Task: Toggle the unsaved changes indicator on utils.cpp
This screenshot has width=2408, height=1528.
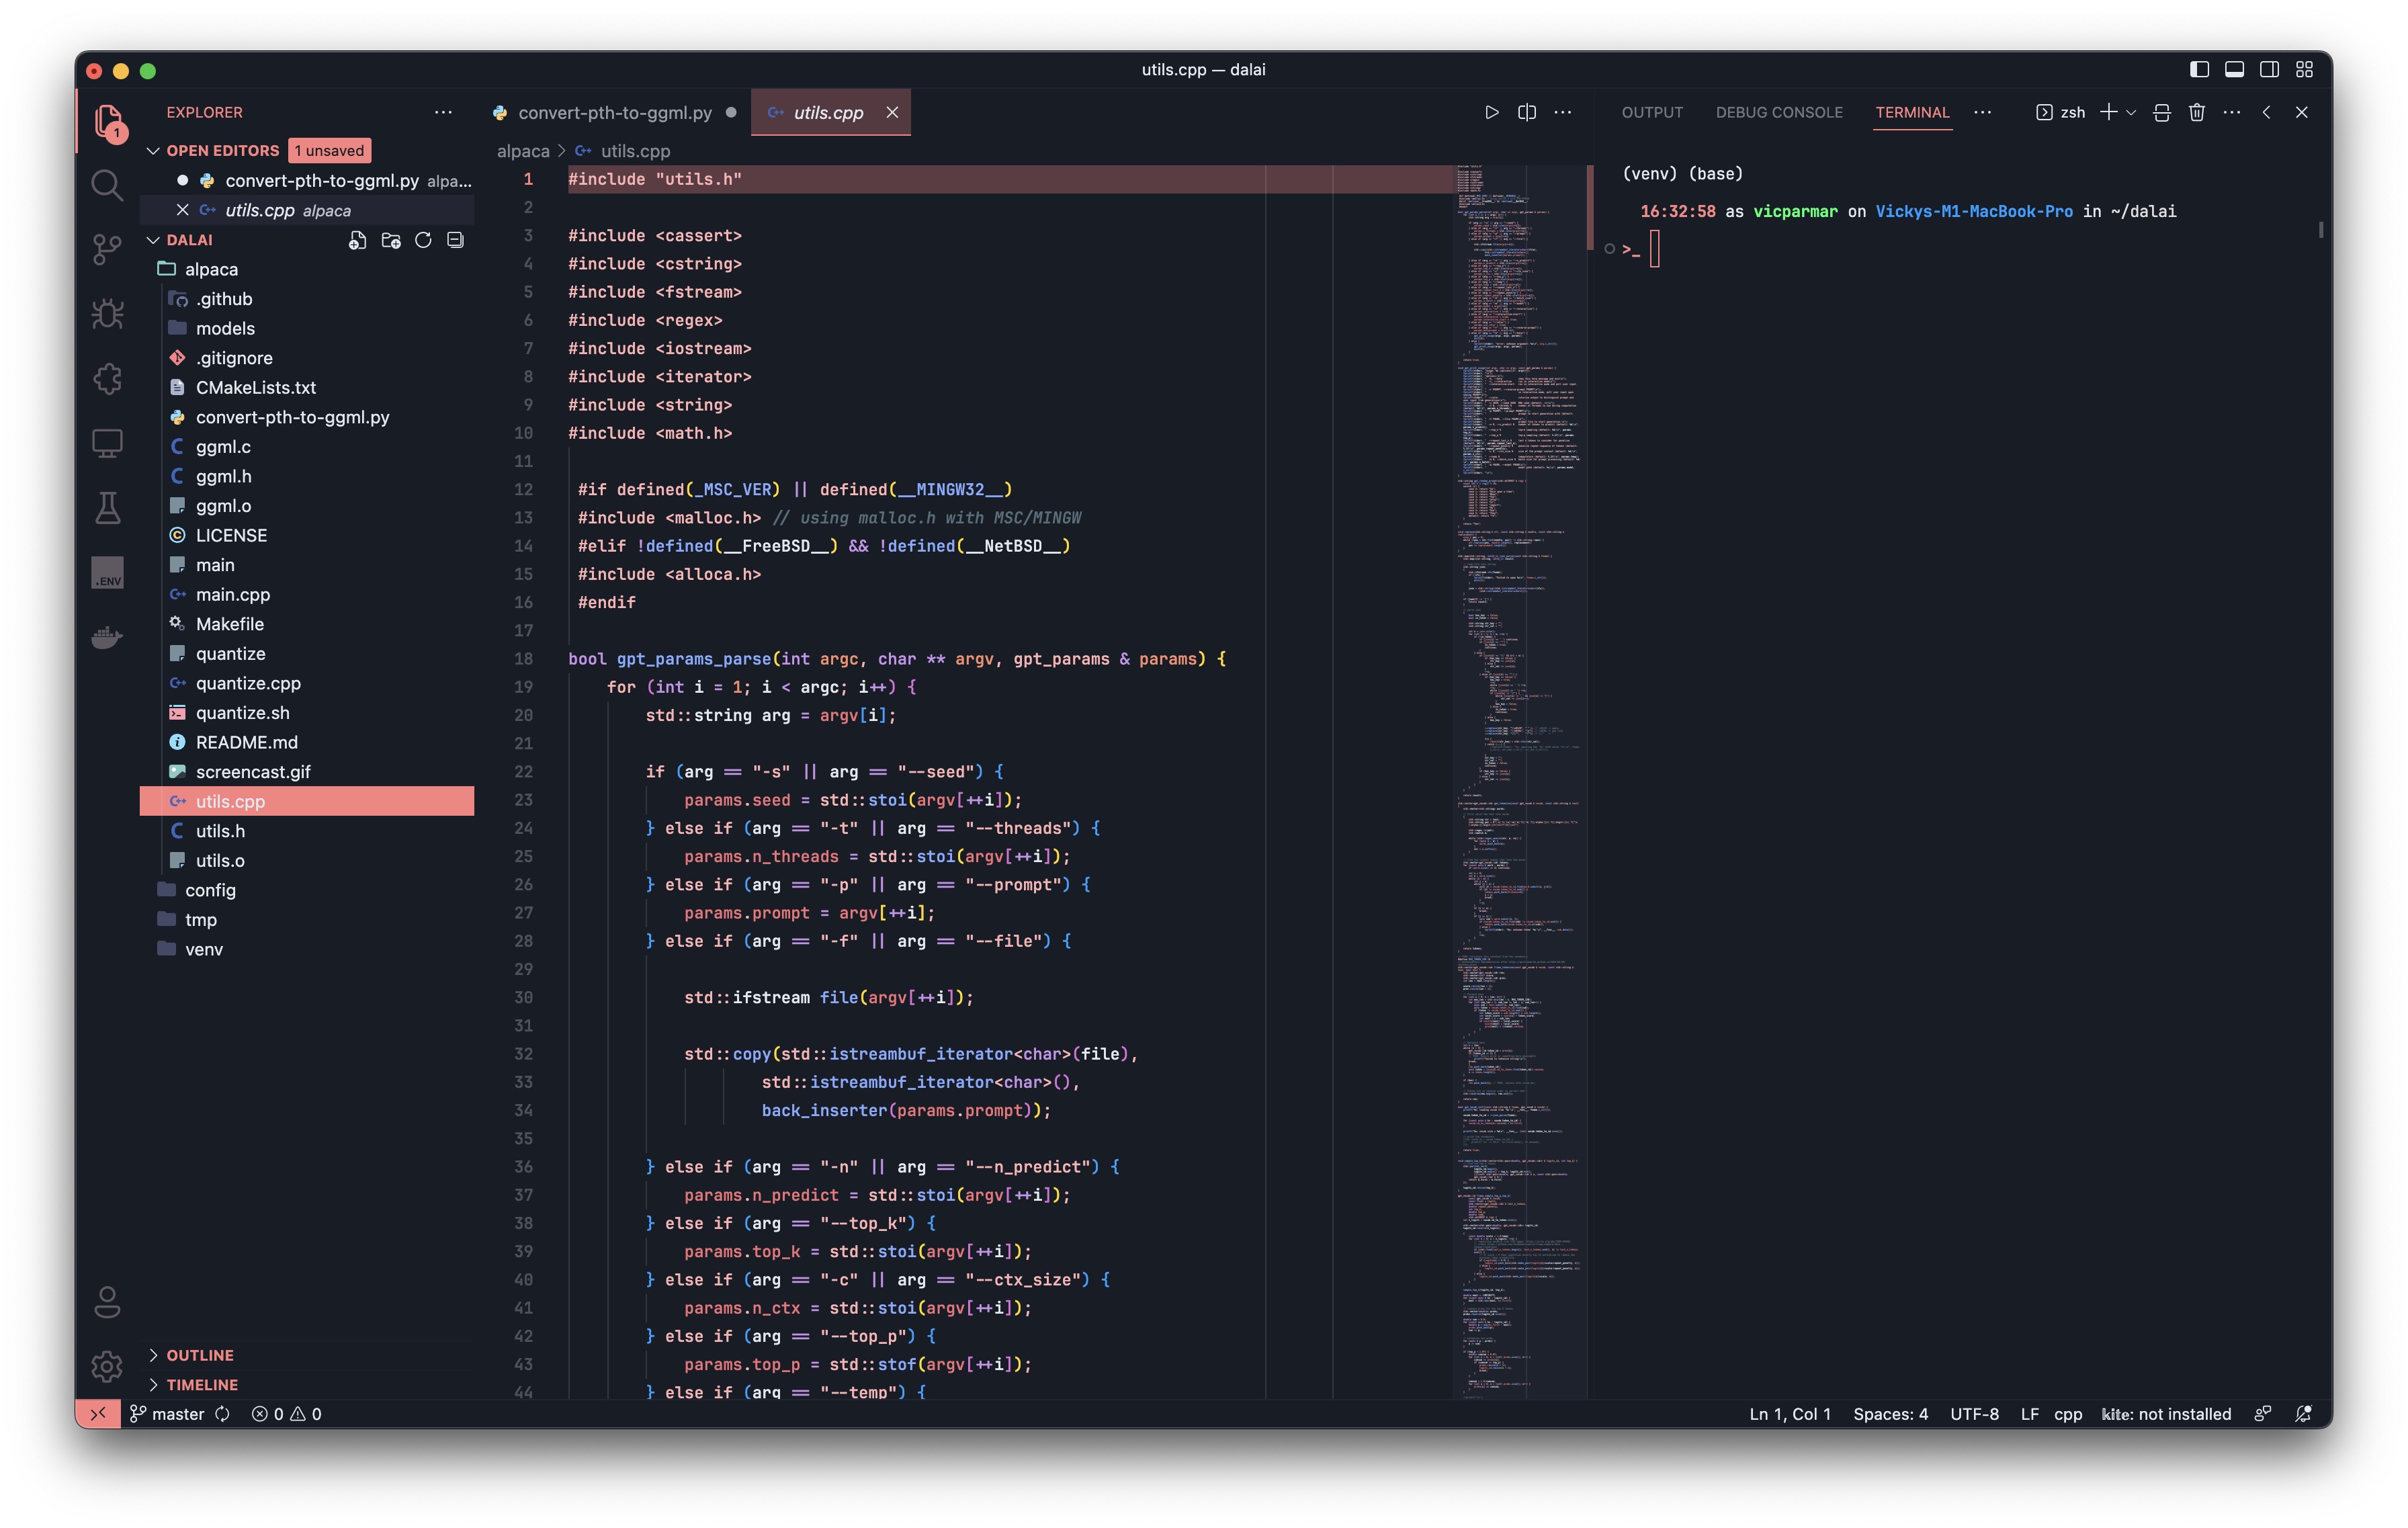Action: (890, 110)
